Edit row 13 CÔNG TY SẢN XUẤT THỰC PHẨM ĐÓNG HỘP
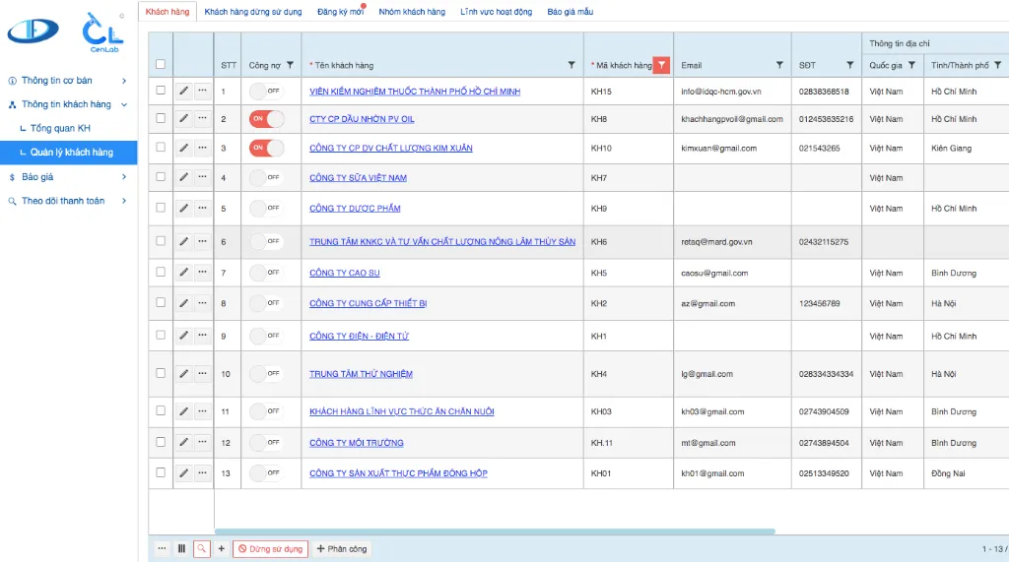The width and height of the screenshot is (1009, 562). 184,472
